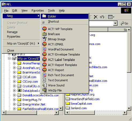This screenshot has width=132, height=121.
Task: Open the View menu
Action: (24, 10)
